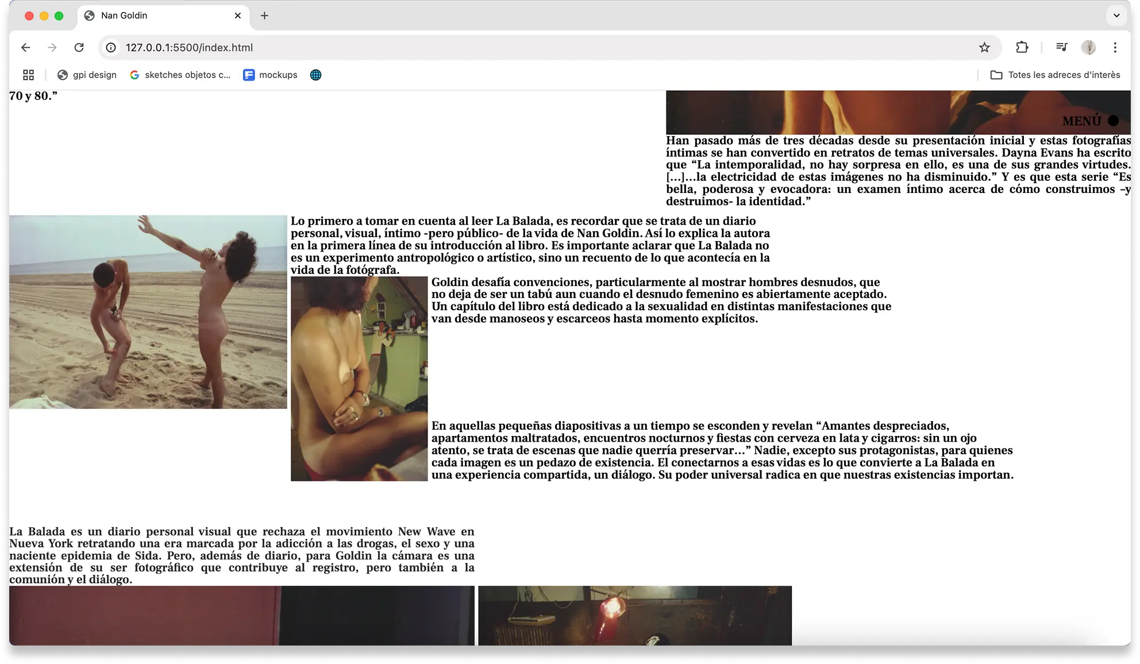Click the address bar URL
Screen dimensions: 1140x664
coord(189,48)
